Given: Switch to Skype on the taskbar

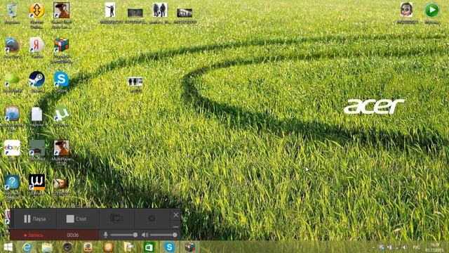Looking at the screenshot, I should point(170,247).
